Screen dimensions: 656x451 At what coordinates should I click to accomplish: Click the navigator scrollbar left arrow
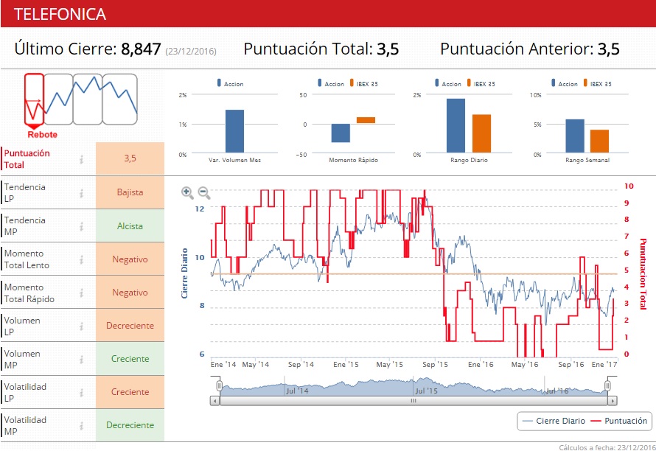pyautogui.click(x=214, y=401)
